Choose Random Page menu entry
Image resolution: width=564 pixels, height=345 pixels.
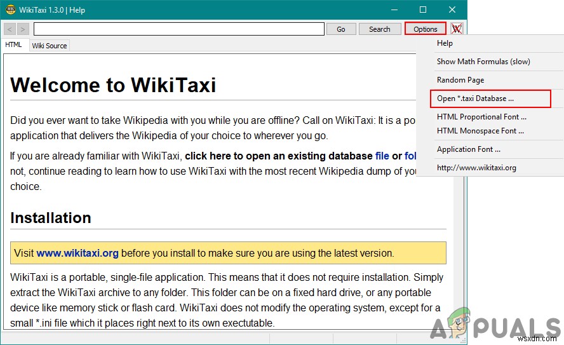click(460, 80)
